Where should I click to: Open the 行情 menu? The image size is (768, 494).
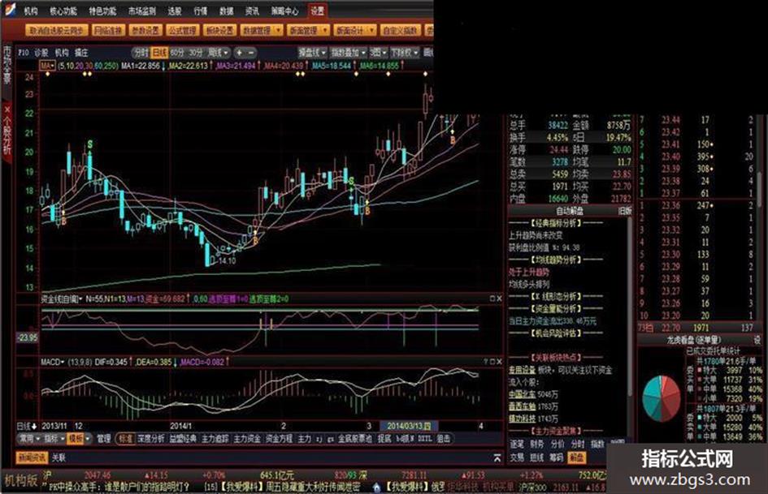pyautogui.click(x=200, y=11)
